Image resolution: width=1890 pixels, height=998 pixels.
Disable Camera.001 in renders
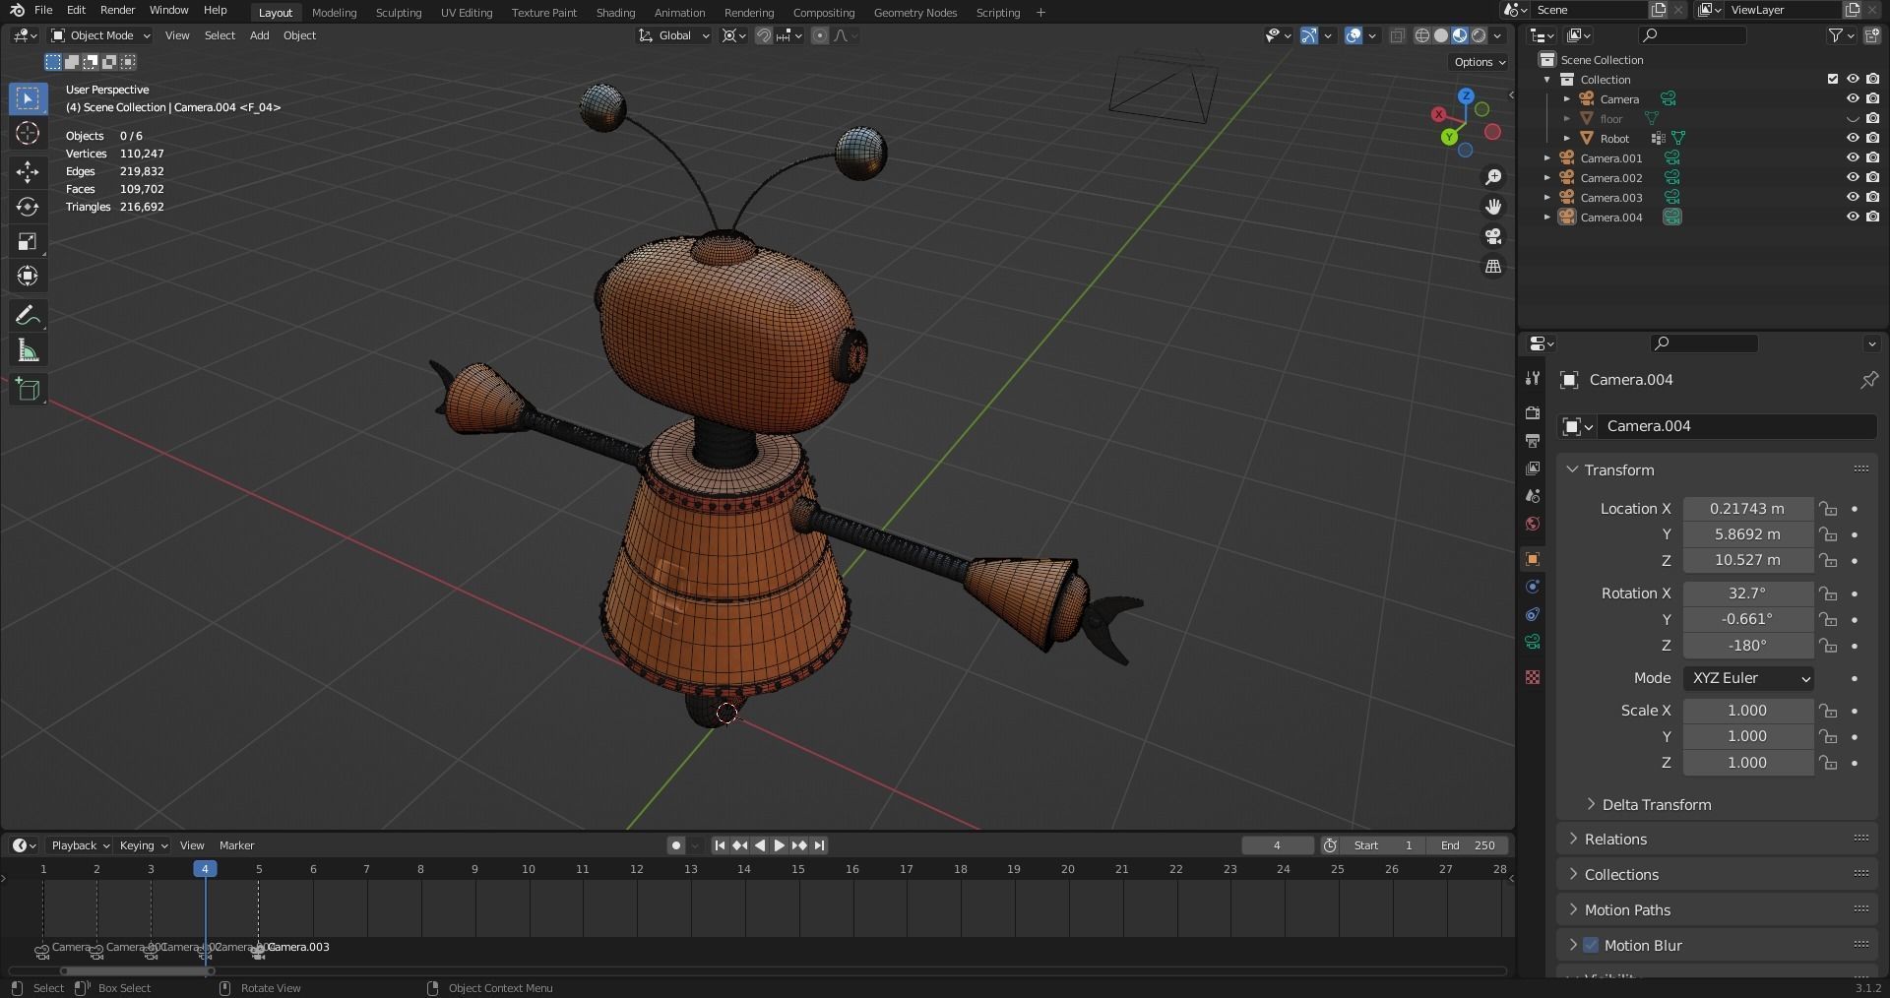tap(1872, 157)
